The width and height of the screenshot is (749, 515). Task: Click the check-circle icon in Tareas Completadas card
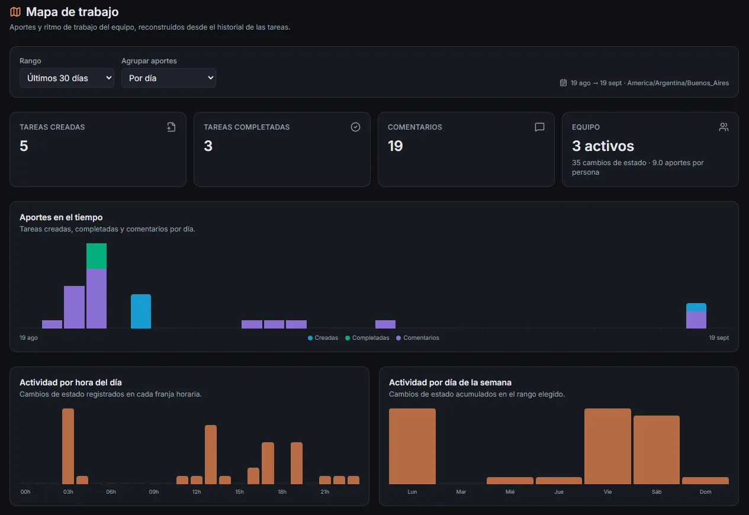pyautogui.click(x=355, y=127)
